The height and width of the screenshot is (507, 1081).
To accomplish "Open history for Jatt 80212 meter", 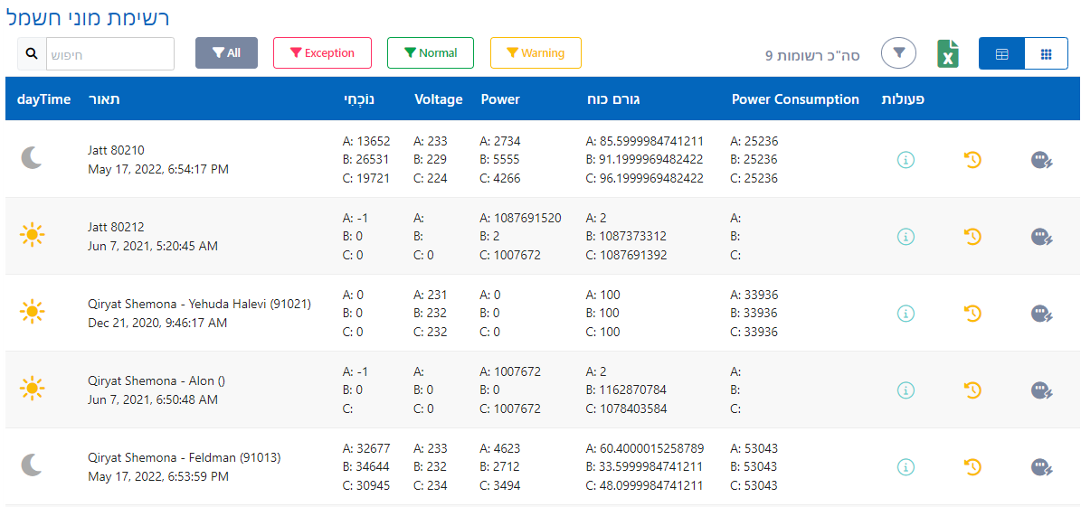I will point(972,237).
